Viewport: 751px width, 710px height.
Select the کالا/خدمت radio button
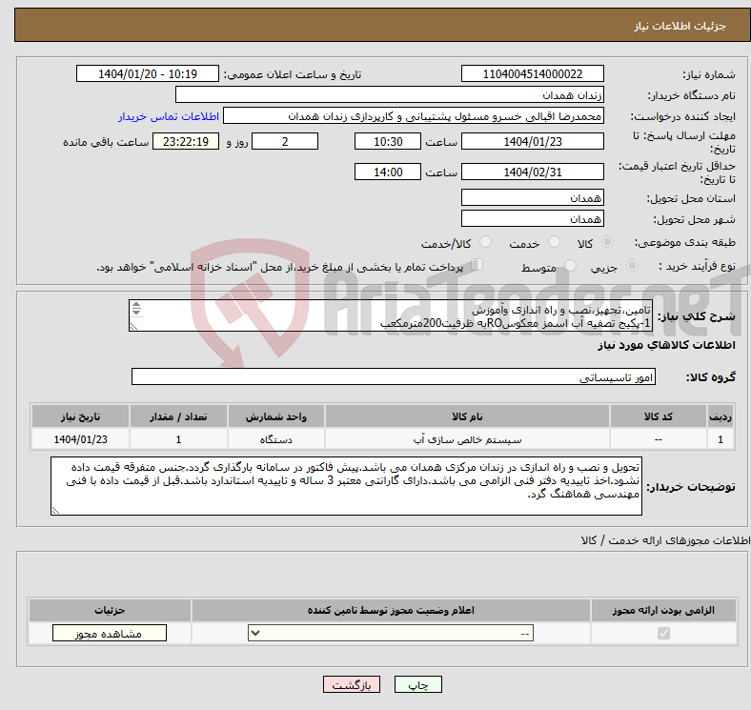(486, 242)
